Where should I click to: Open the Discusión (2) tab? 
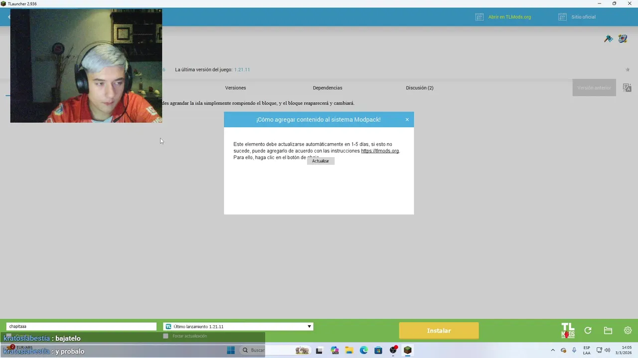tap(420, 88)
